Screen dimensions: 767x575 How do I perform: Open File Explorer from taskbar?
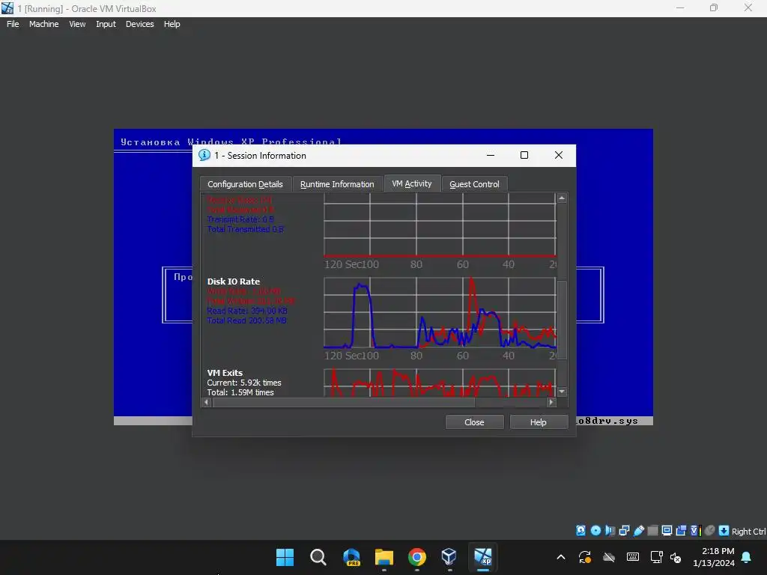[384, 557]
